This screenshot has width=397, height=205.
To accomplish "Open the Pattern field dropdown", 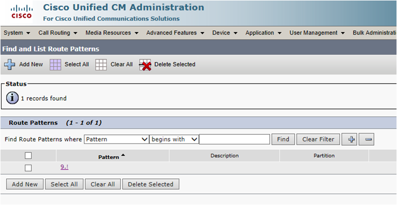I will click(x=116, y=139).
